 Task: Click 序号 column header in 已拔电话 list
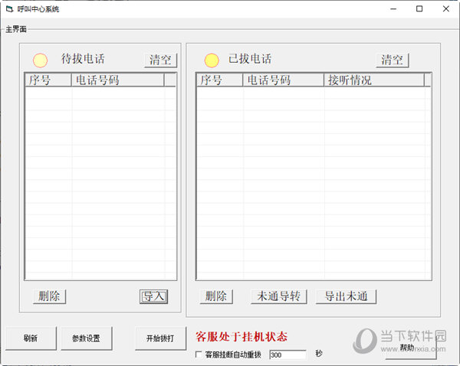coord(219,80)
